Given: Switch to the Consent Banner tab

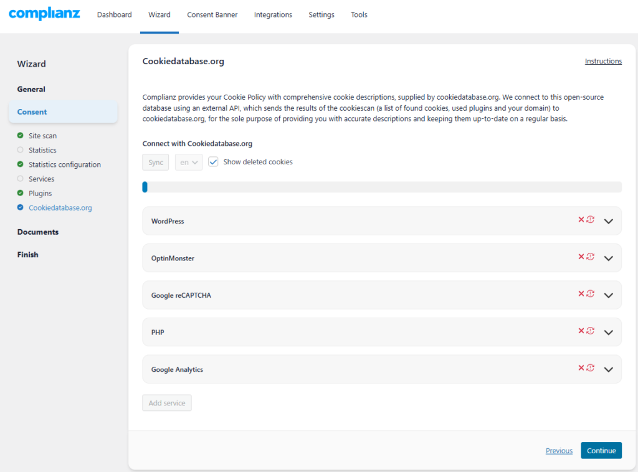Looking at the screenshot, I should pos(212,15).
